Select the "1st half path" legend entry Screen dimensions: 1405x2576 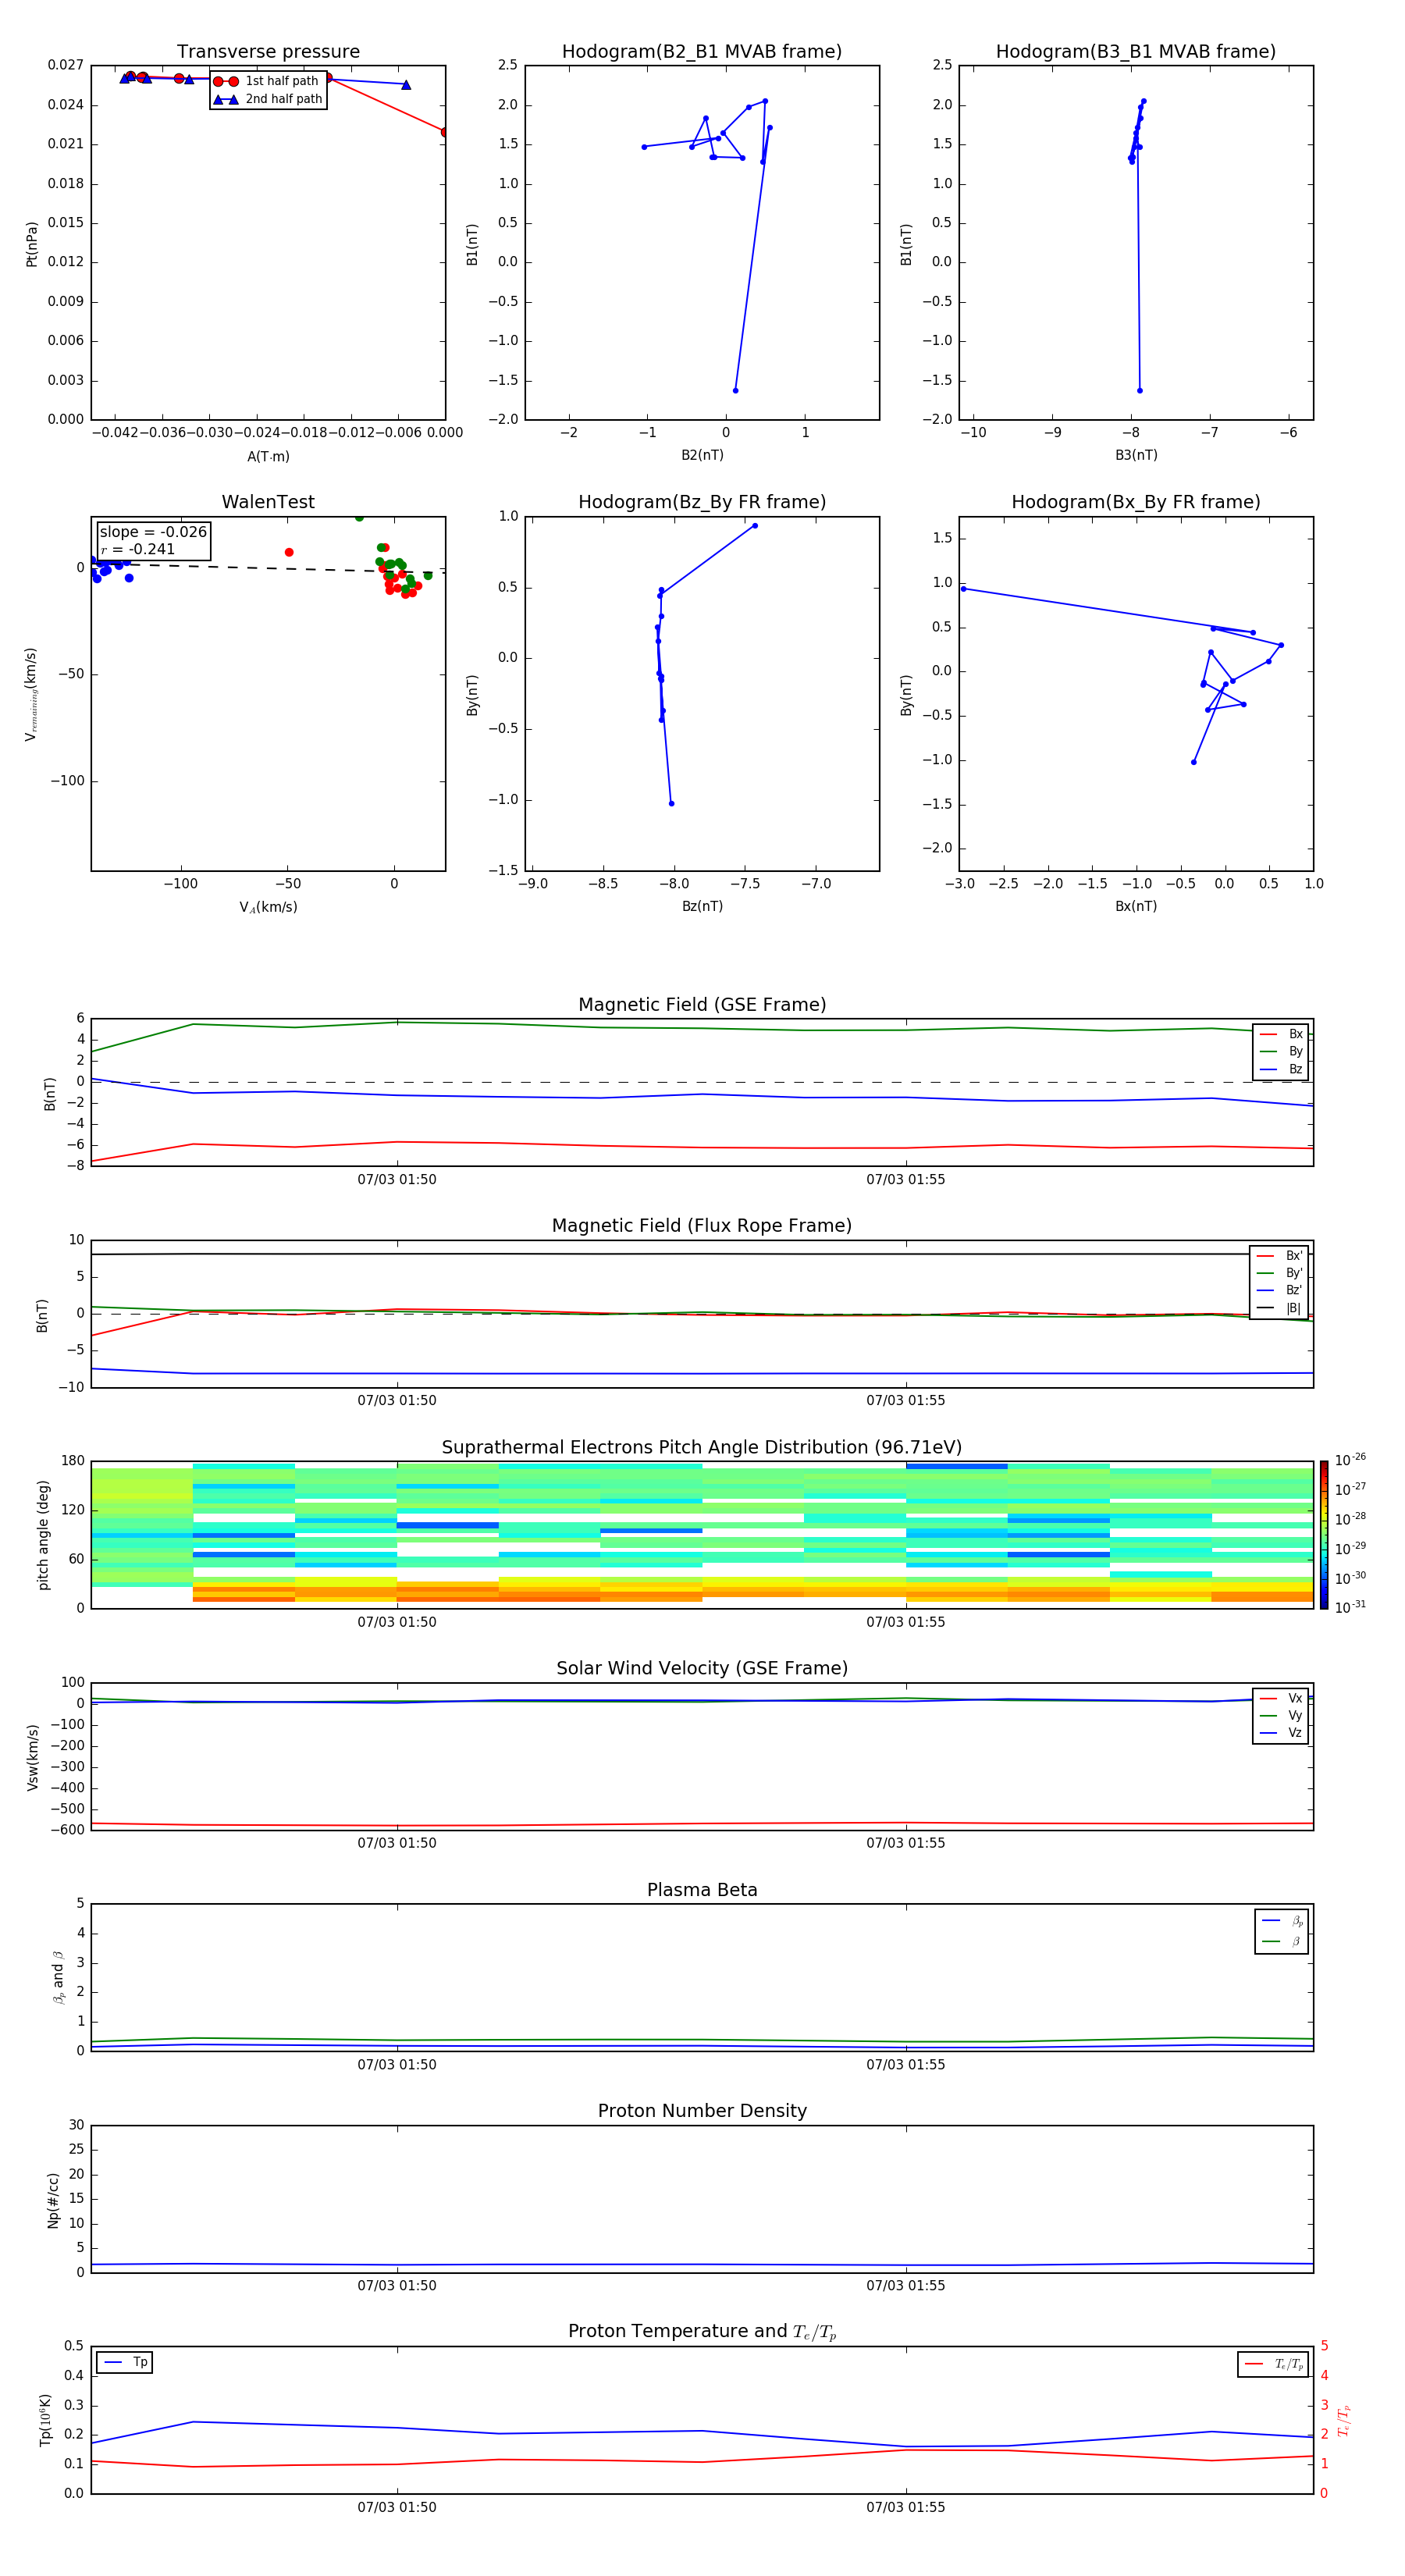[267, 81]
